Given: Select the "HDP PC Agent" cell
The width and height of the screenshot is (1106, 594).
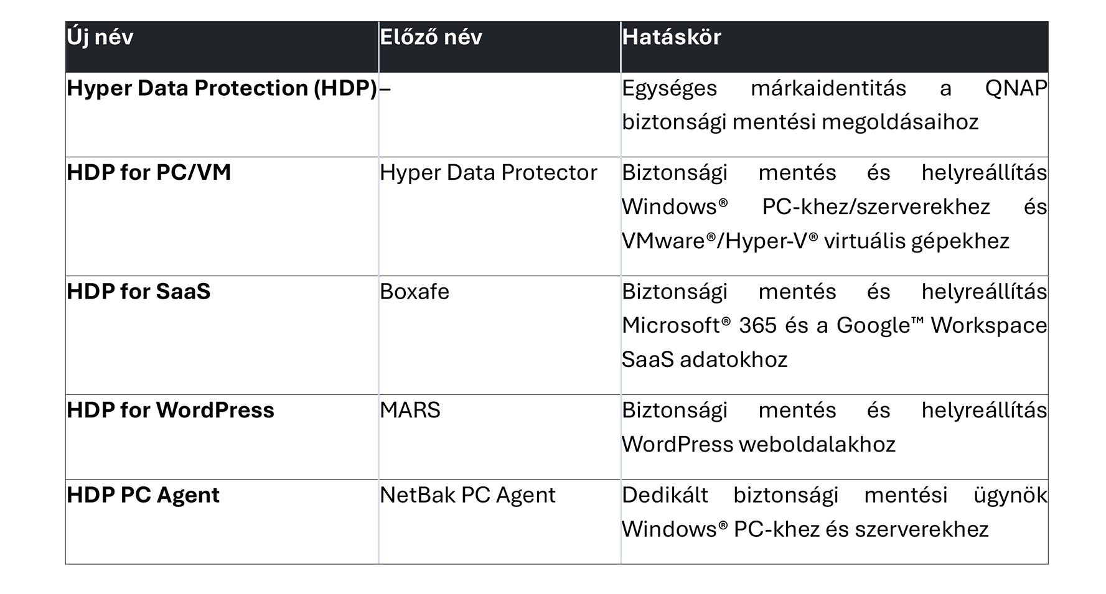Looking at the screenshot, I should point(143,495).
